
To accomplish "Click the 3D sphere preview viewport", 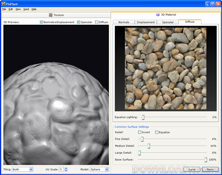I will pyautogui.click(x=56, y=95).
